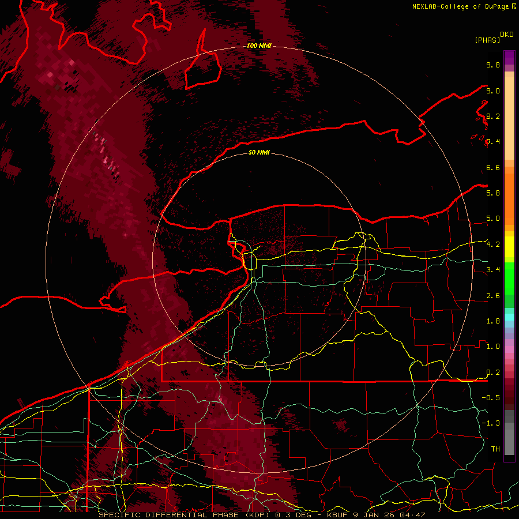Select the bright green color bar segment
This screenshot has width=519, height=519.
click(x=509, y=278)
